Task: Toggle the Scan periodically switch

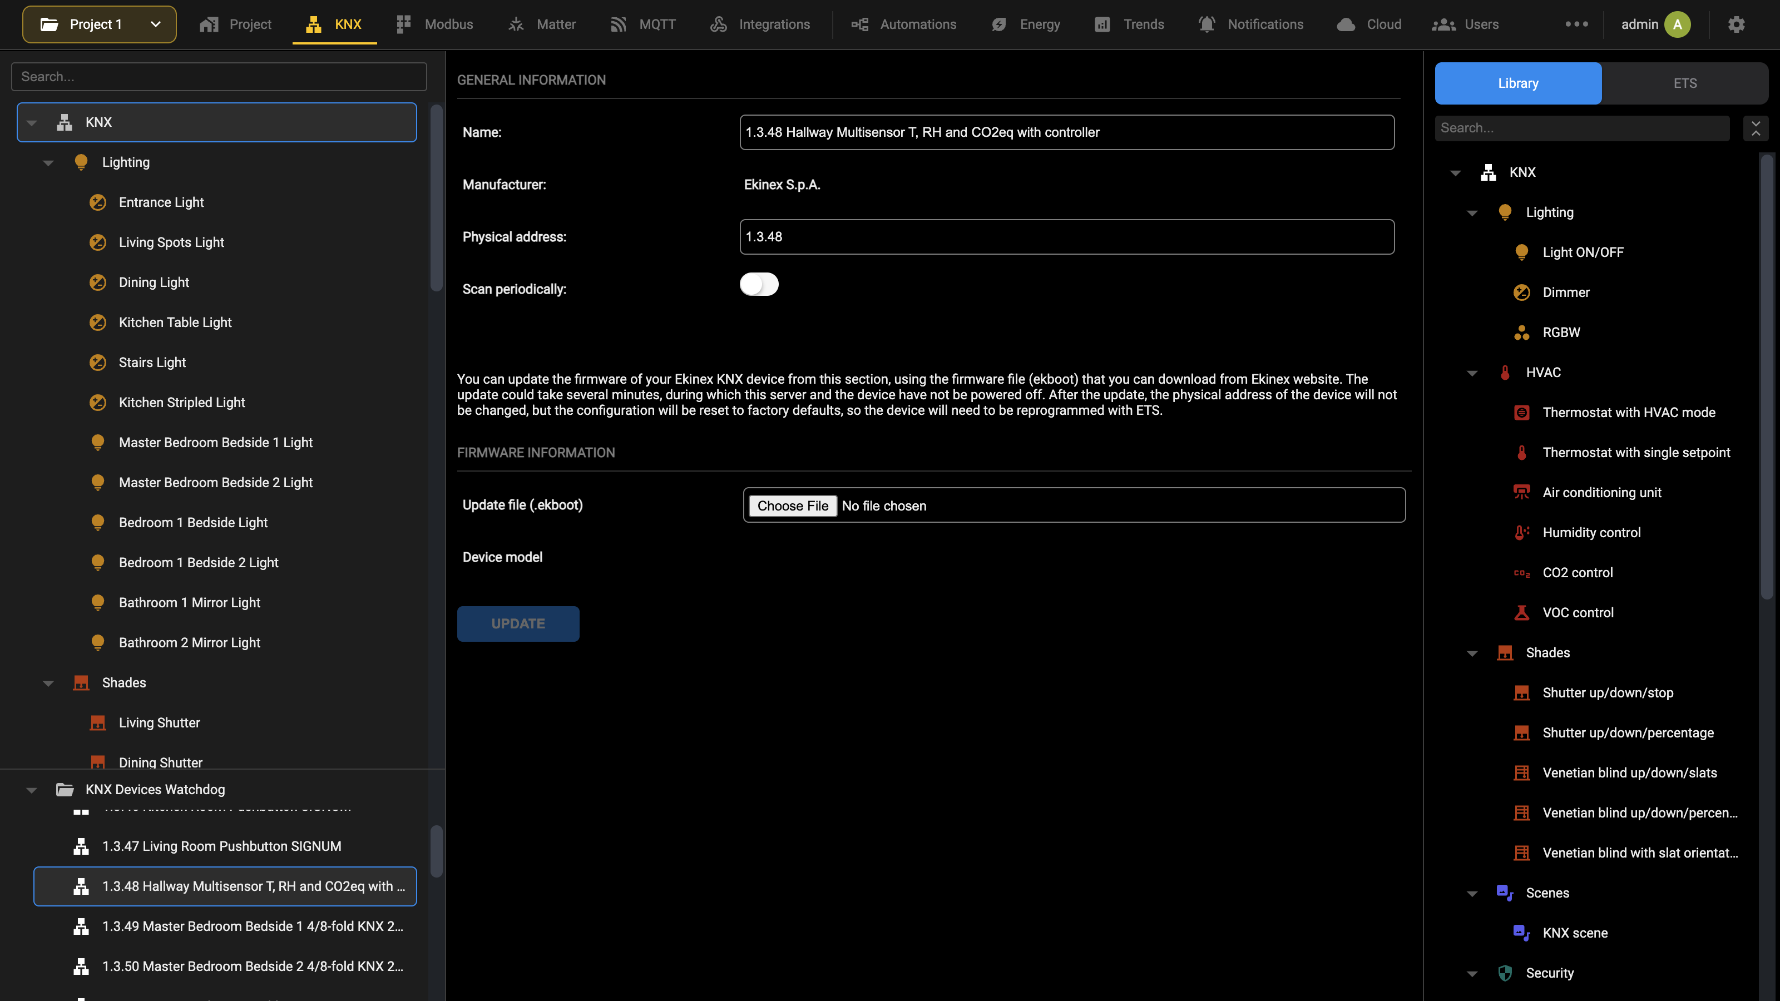Action: click(759, 284)
